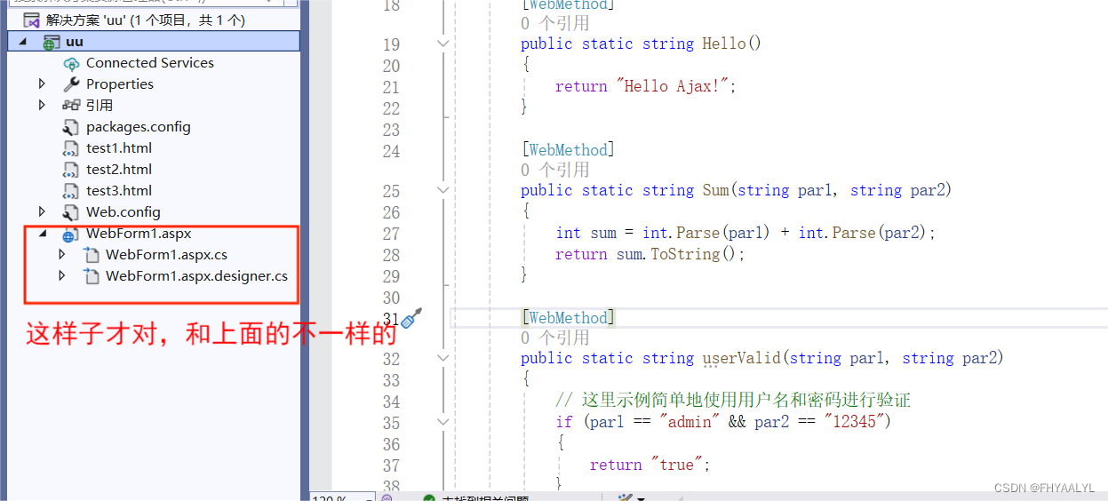The width and height of the screenshot is (1108, 501).
Task: Open test3.html from the tree
Action: (x=119, y=191)
